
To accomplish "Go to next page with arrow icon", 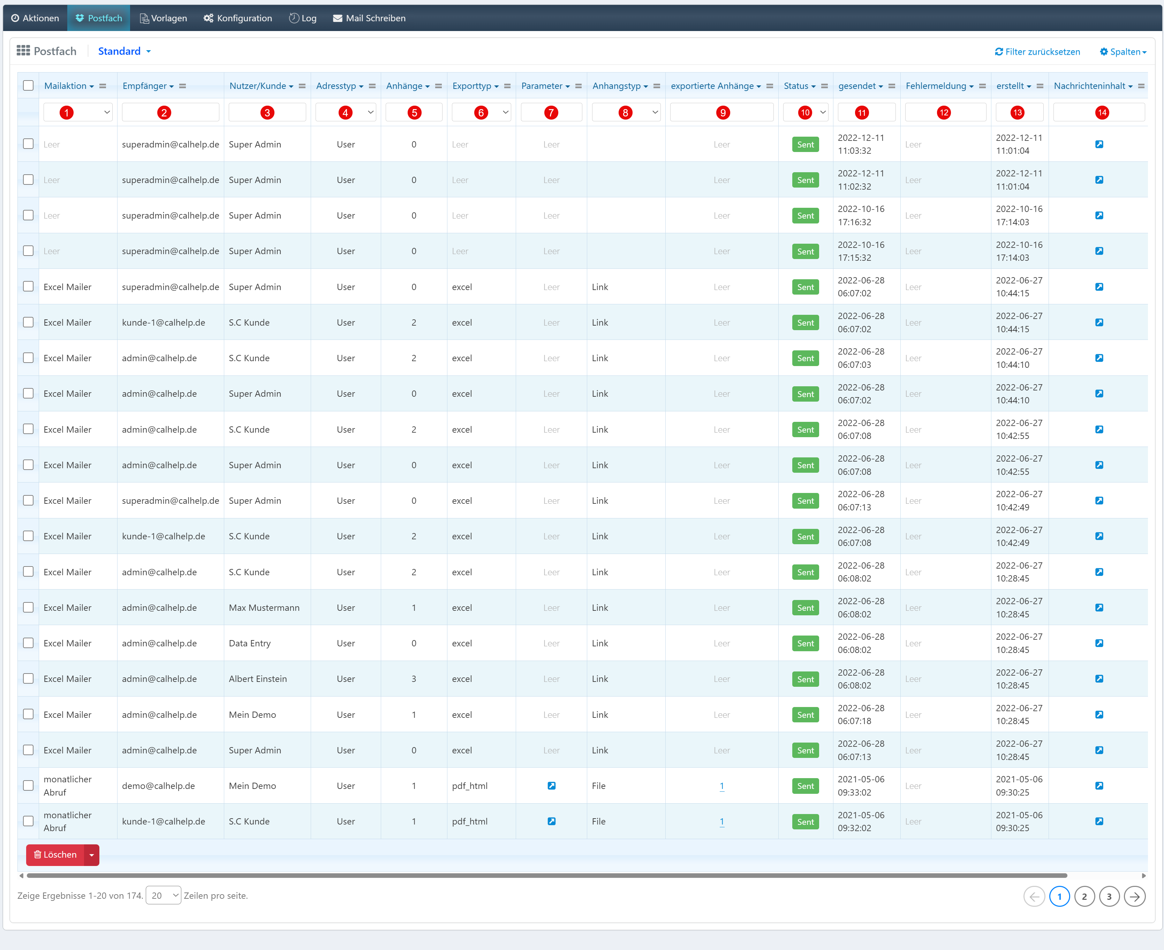I will pos(1134,896).
